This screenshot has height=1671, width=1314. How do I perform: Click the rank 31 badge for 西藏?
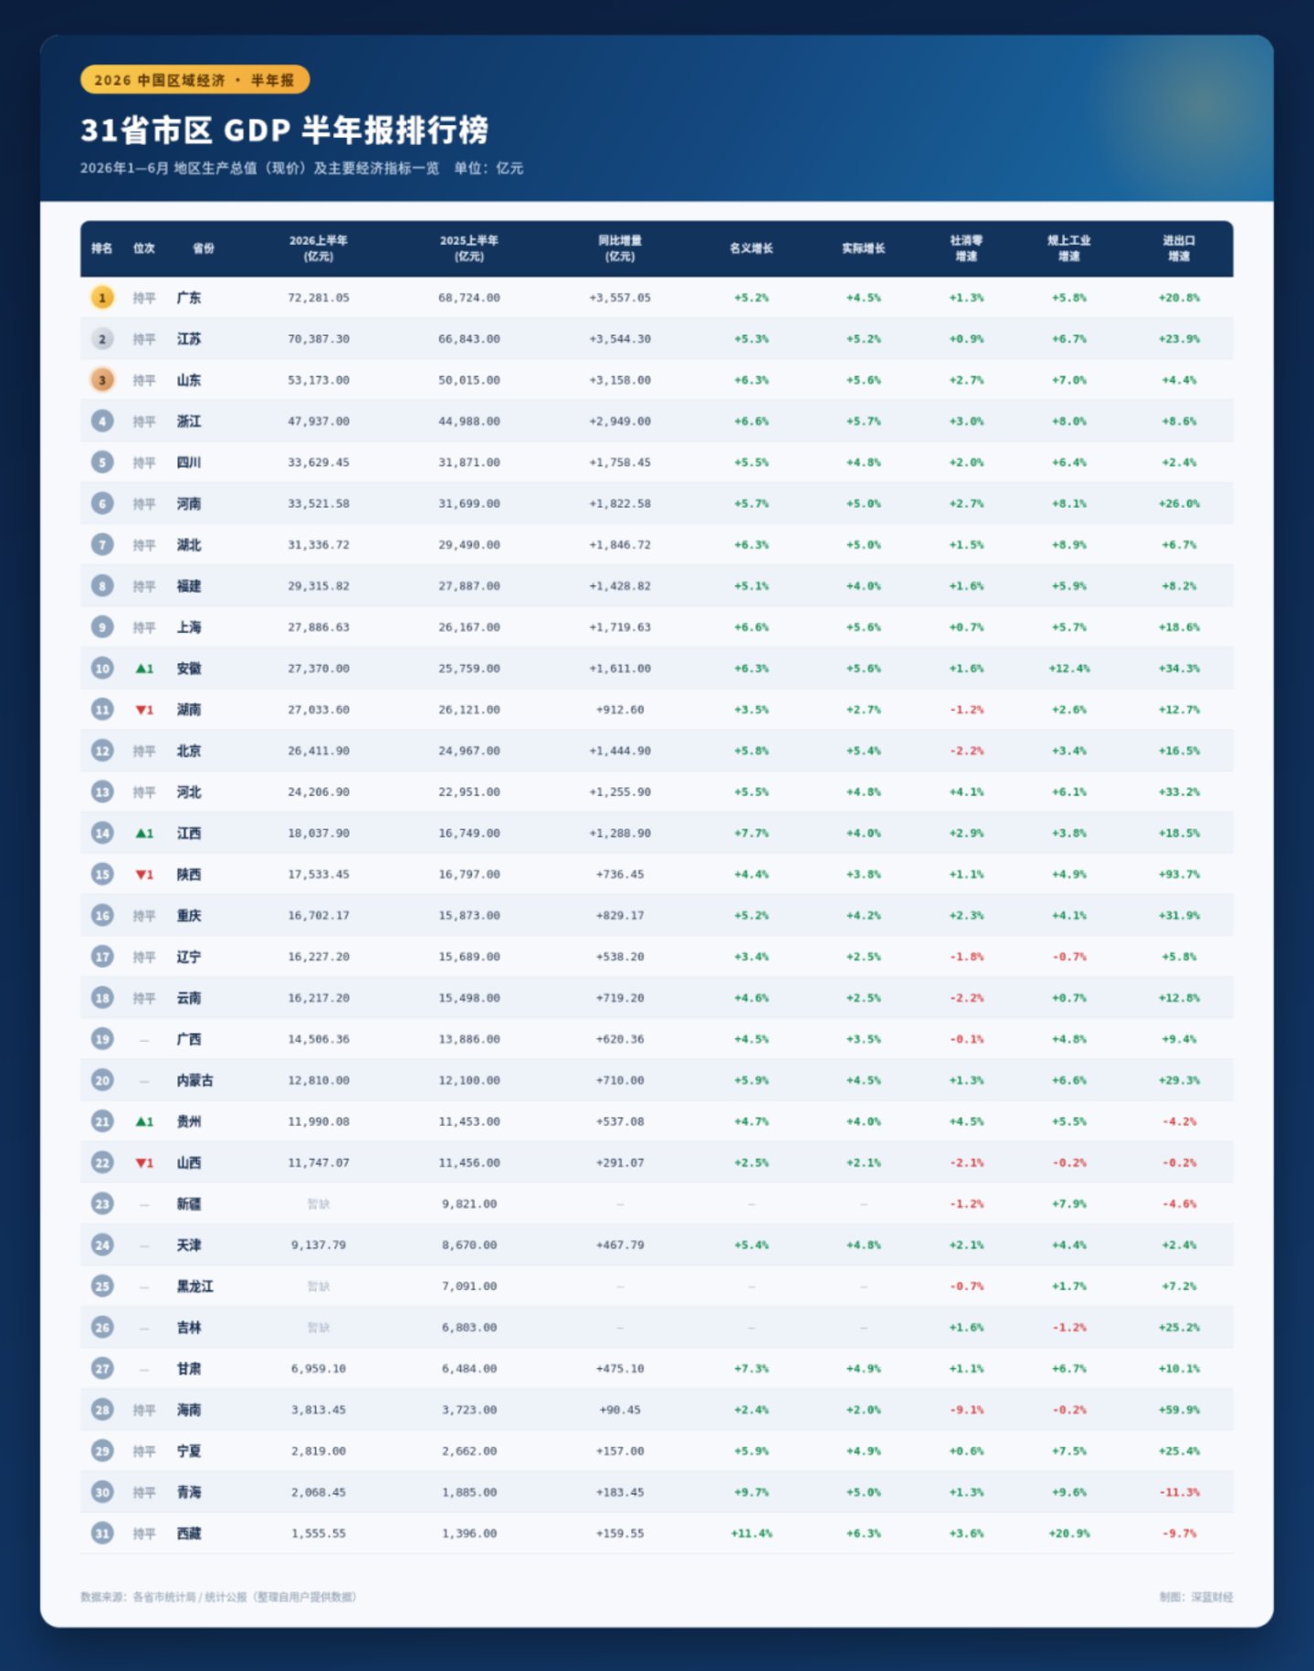(102, 1533)
